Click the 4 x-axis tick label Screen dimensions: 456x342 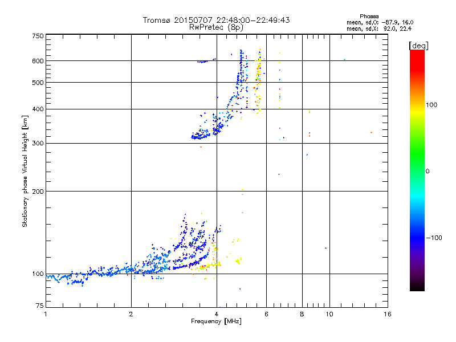click(217, 314)
